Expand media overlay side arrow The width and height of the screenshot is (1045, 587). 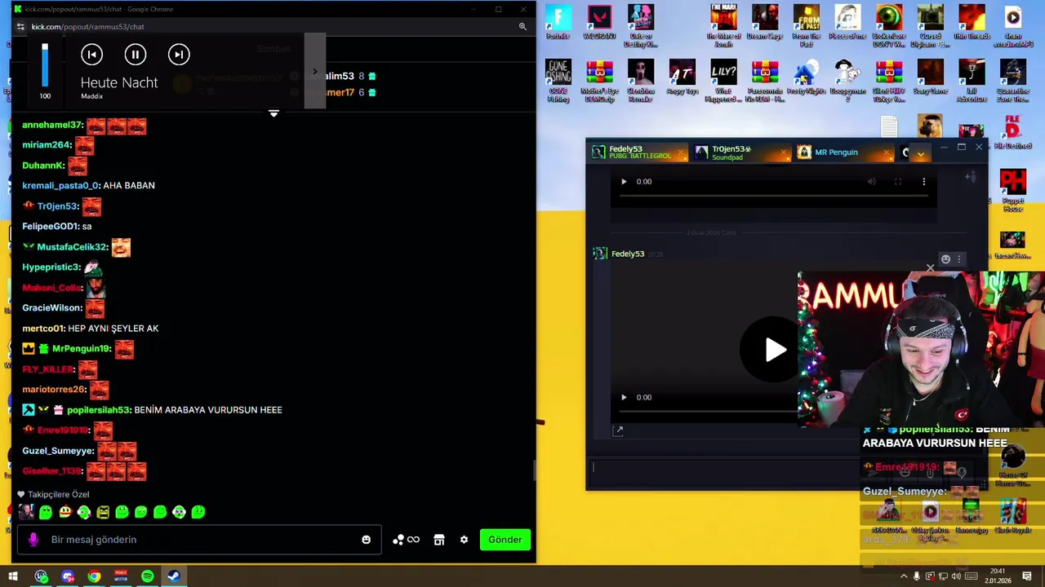click(x=315, y=71)
